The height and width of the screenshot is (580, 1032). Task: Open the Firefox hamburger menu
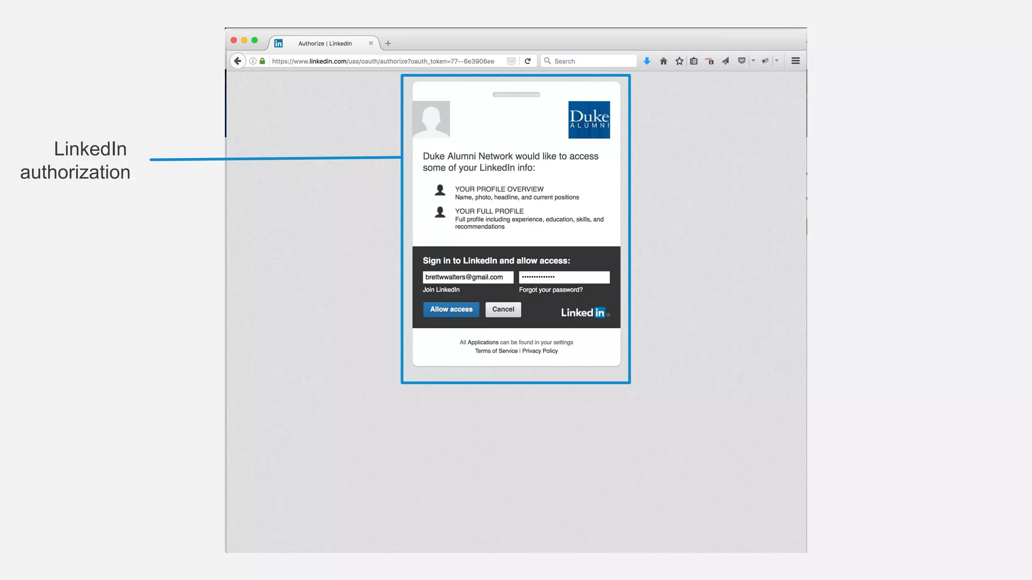(796, 61)
